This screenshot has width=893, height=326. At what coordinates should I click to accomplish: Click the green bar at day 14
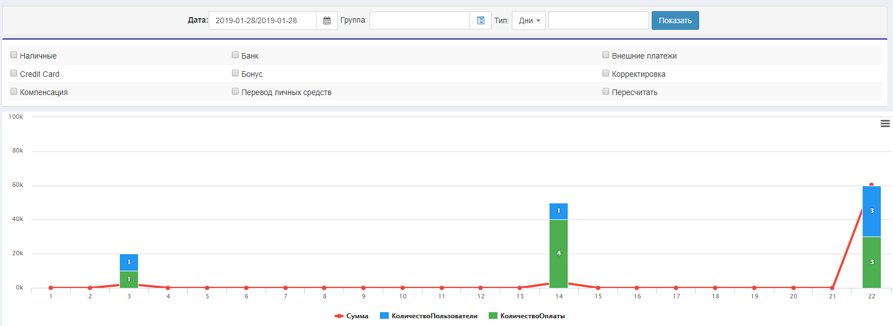(x=558, y=253)
